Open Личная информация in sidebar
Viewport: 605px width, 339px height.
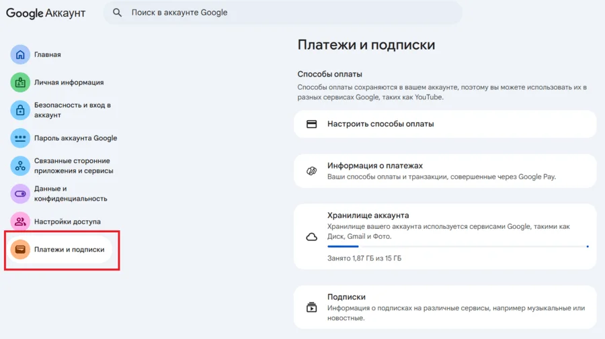69,82
